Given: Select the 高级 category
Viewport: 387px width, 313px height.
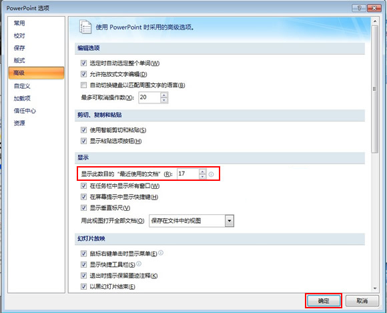Looking at the screenshot, I should pyautogui.click(x=36, y=73).
